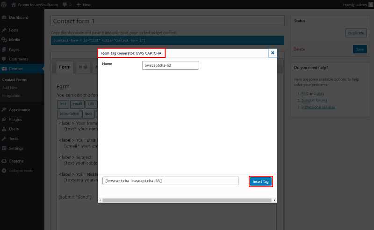This screenshot has width=374, height=230.
Task: Open the site home icon
Action: 14,5
